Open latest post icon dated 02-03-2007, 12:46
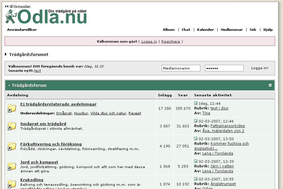The height and width of the screenshot is (189, 283). coord(196,121)
